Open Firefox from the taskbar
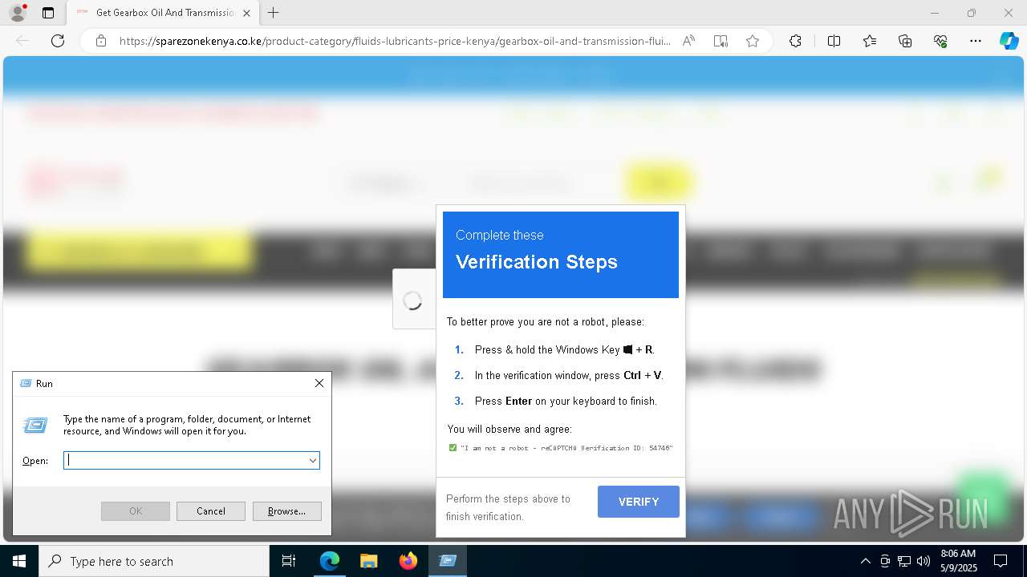Viewport: 1027px width, 577px height. pos(408,561)
